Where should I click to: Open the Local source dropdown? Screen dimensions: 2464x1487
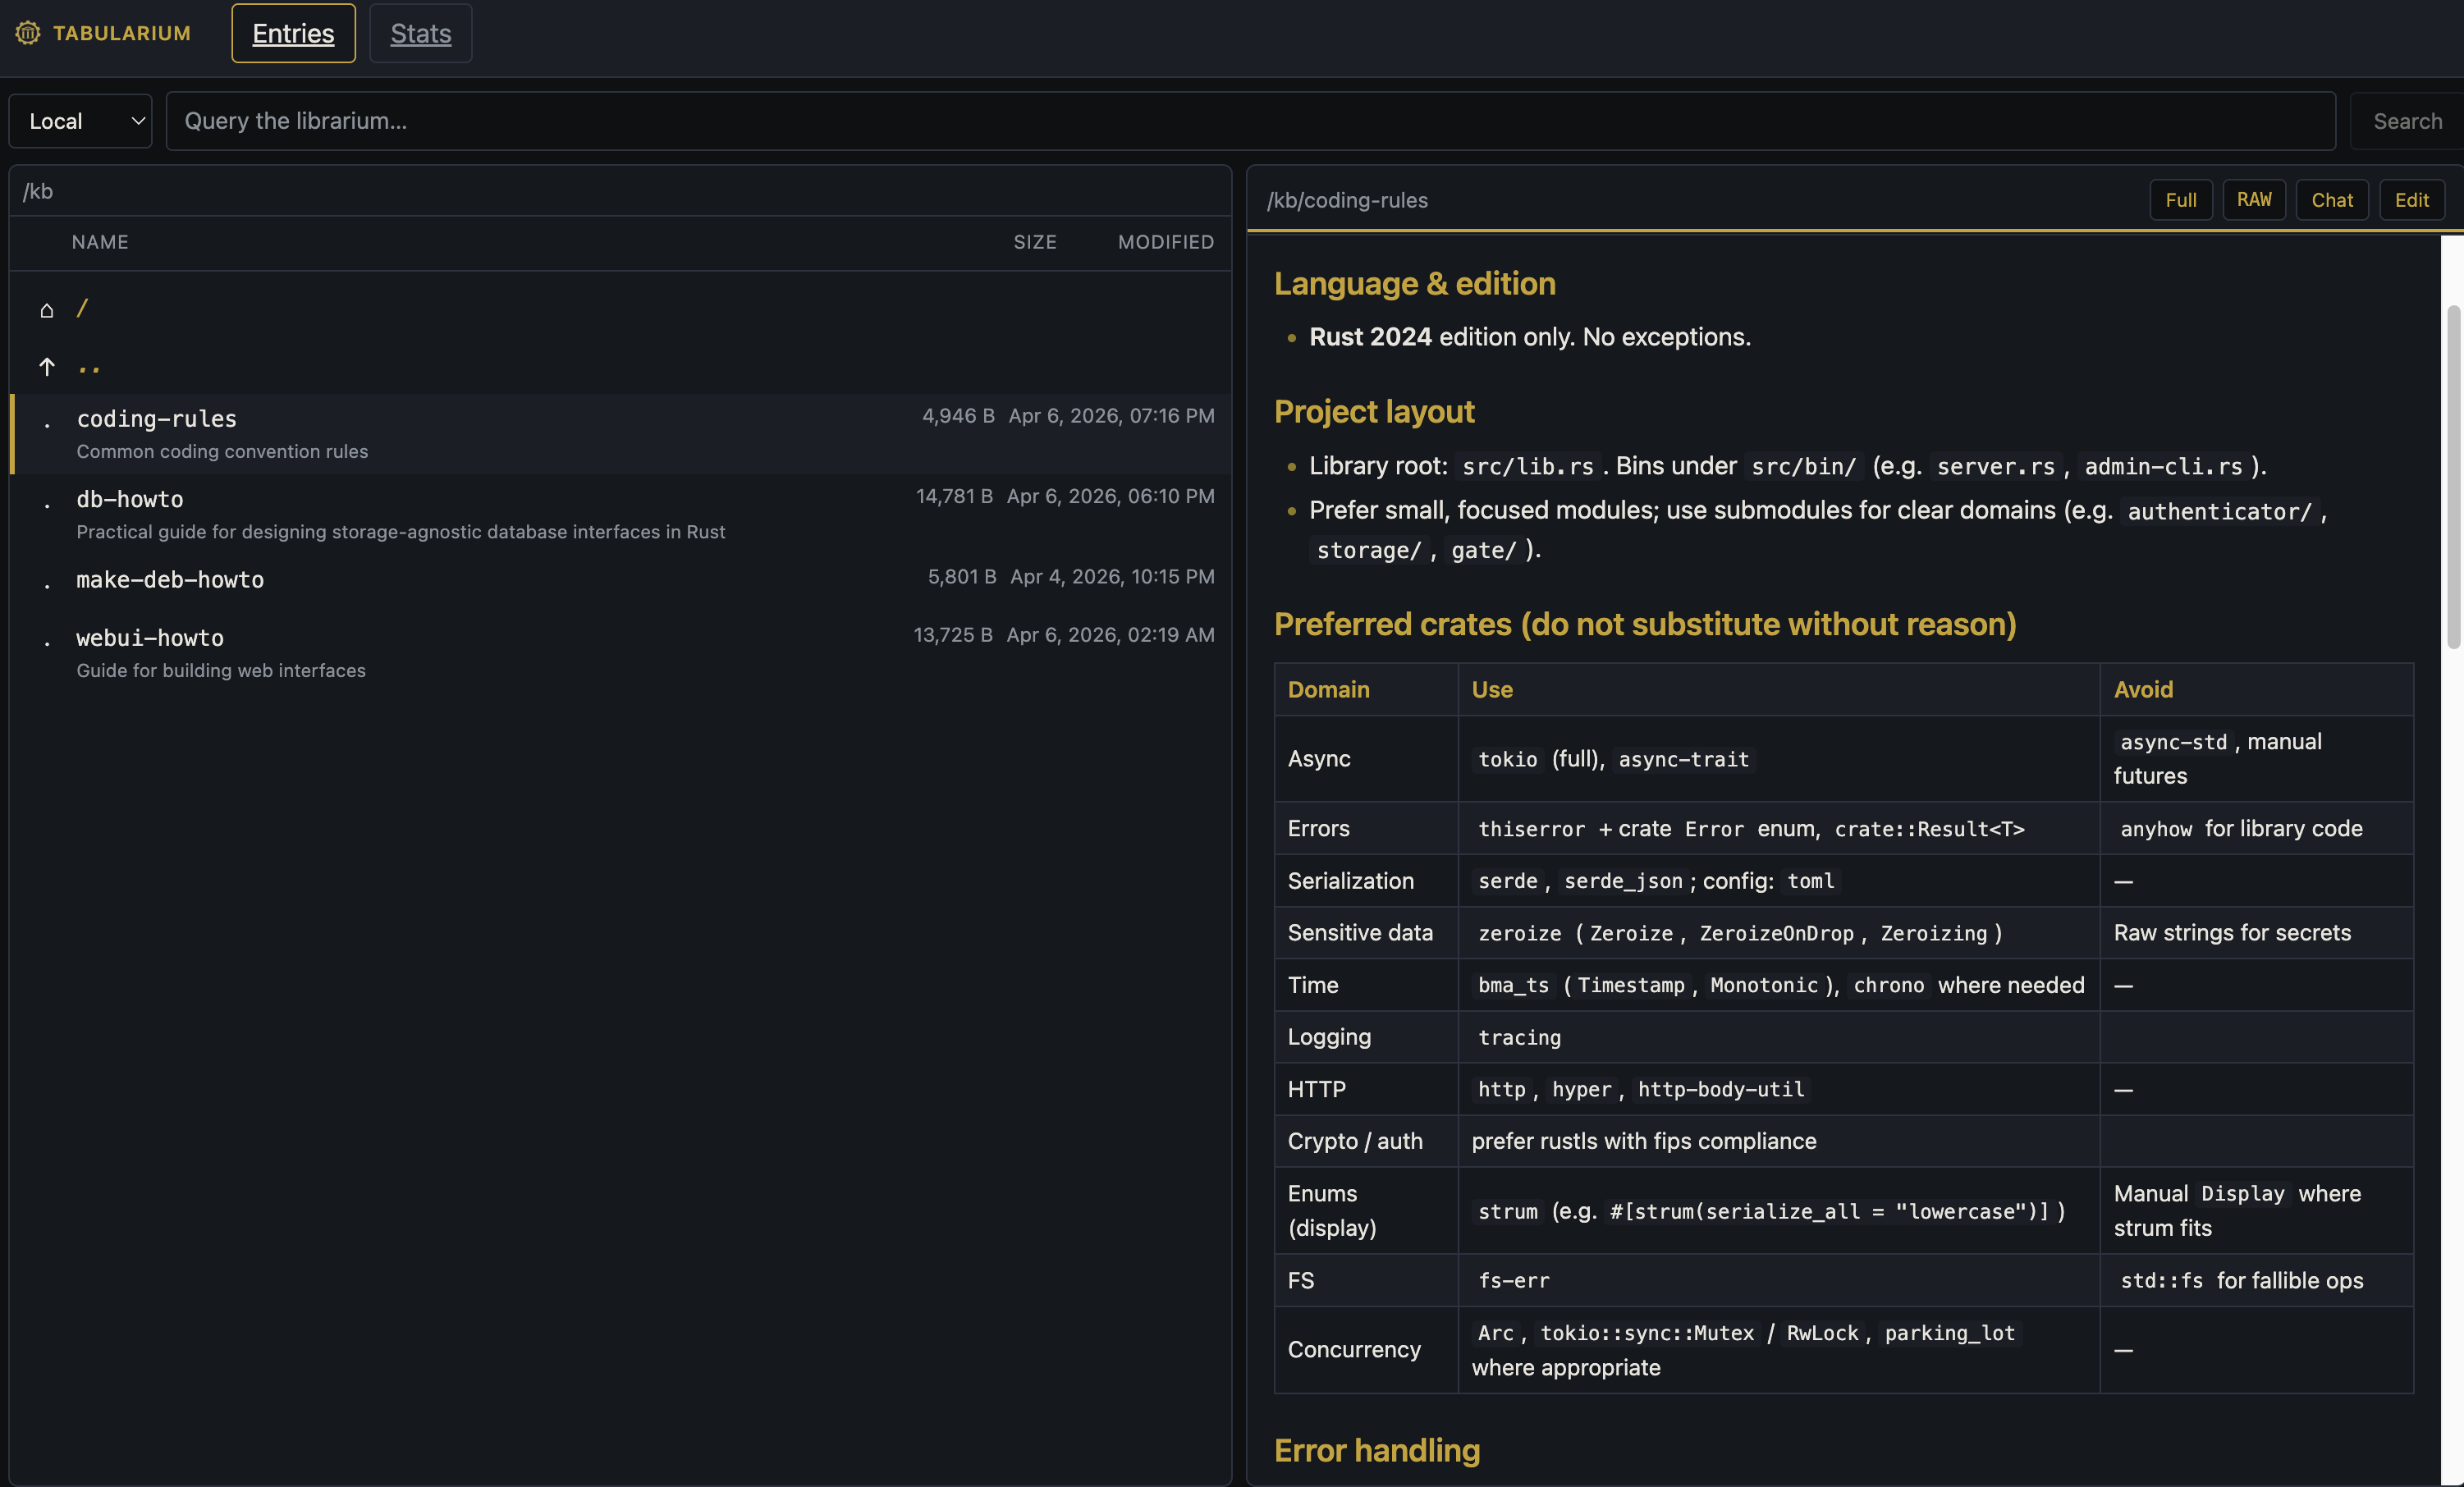point(81,121)
